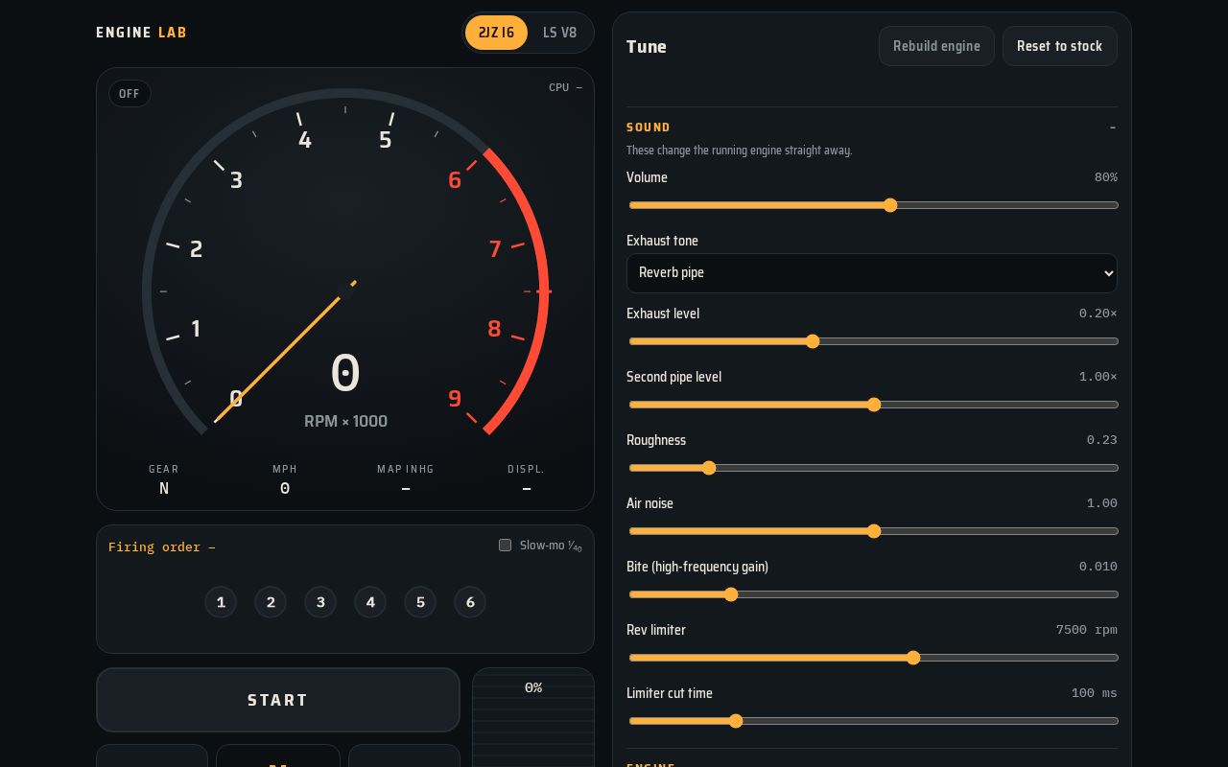1228x767 pixels.
Task: Click the ENGINE LAB title
Action: 141,33
